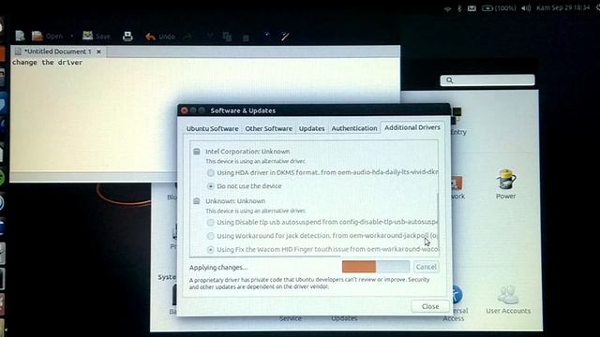This screenshot has height=337, width=600.
Task: Click the 'Intel Corporation: Unknown' heading
Action: click(247, 152)
